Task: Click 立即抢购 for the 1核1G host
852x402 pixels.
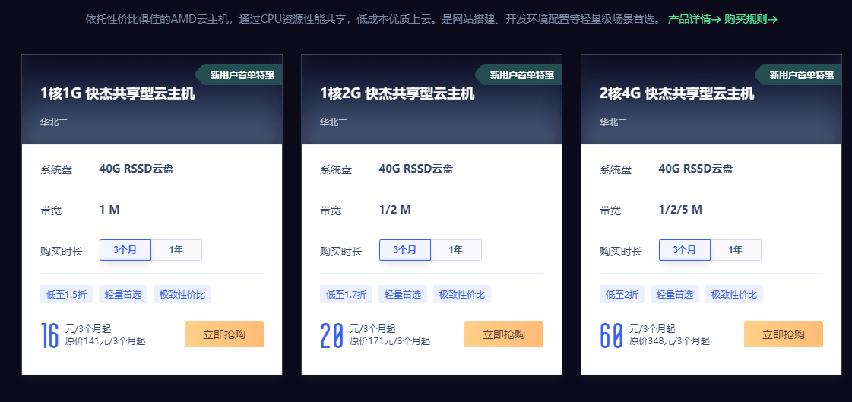Action: point(224,334)
